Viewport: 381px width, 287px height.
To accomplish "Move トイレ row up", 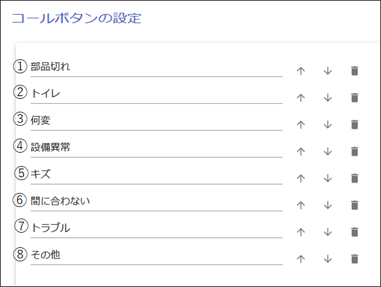I will [x=300, y=98].
